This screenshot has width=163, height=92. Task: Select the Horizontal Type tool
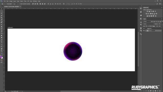(x=2, y=42)
